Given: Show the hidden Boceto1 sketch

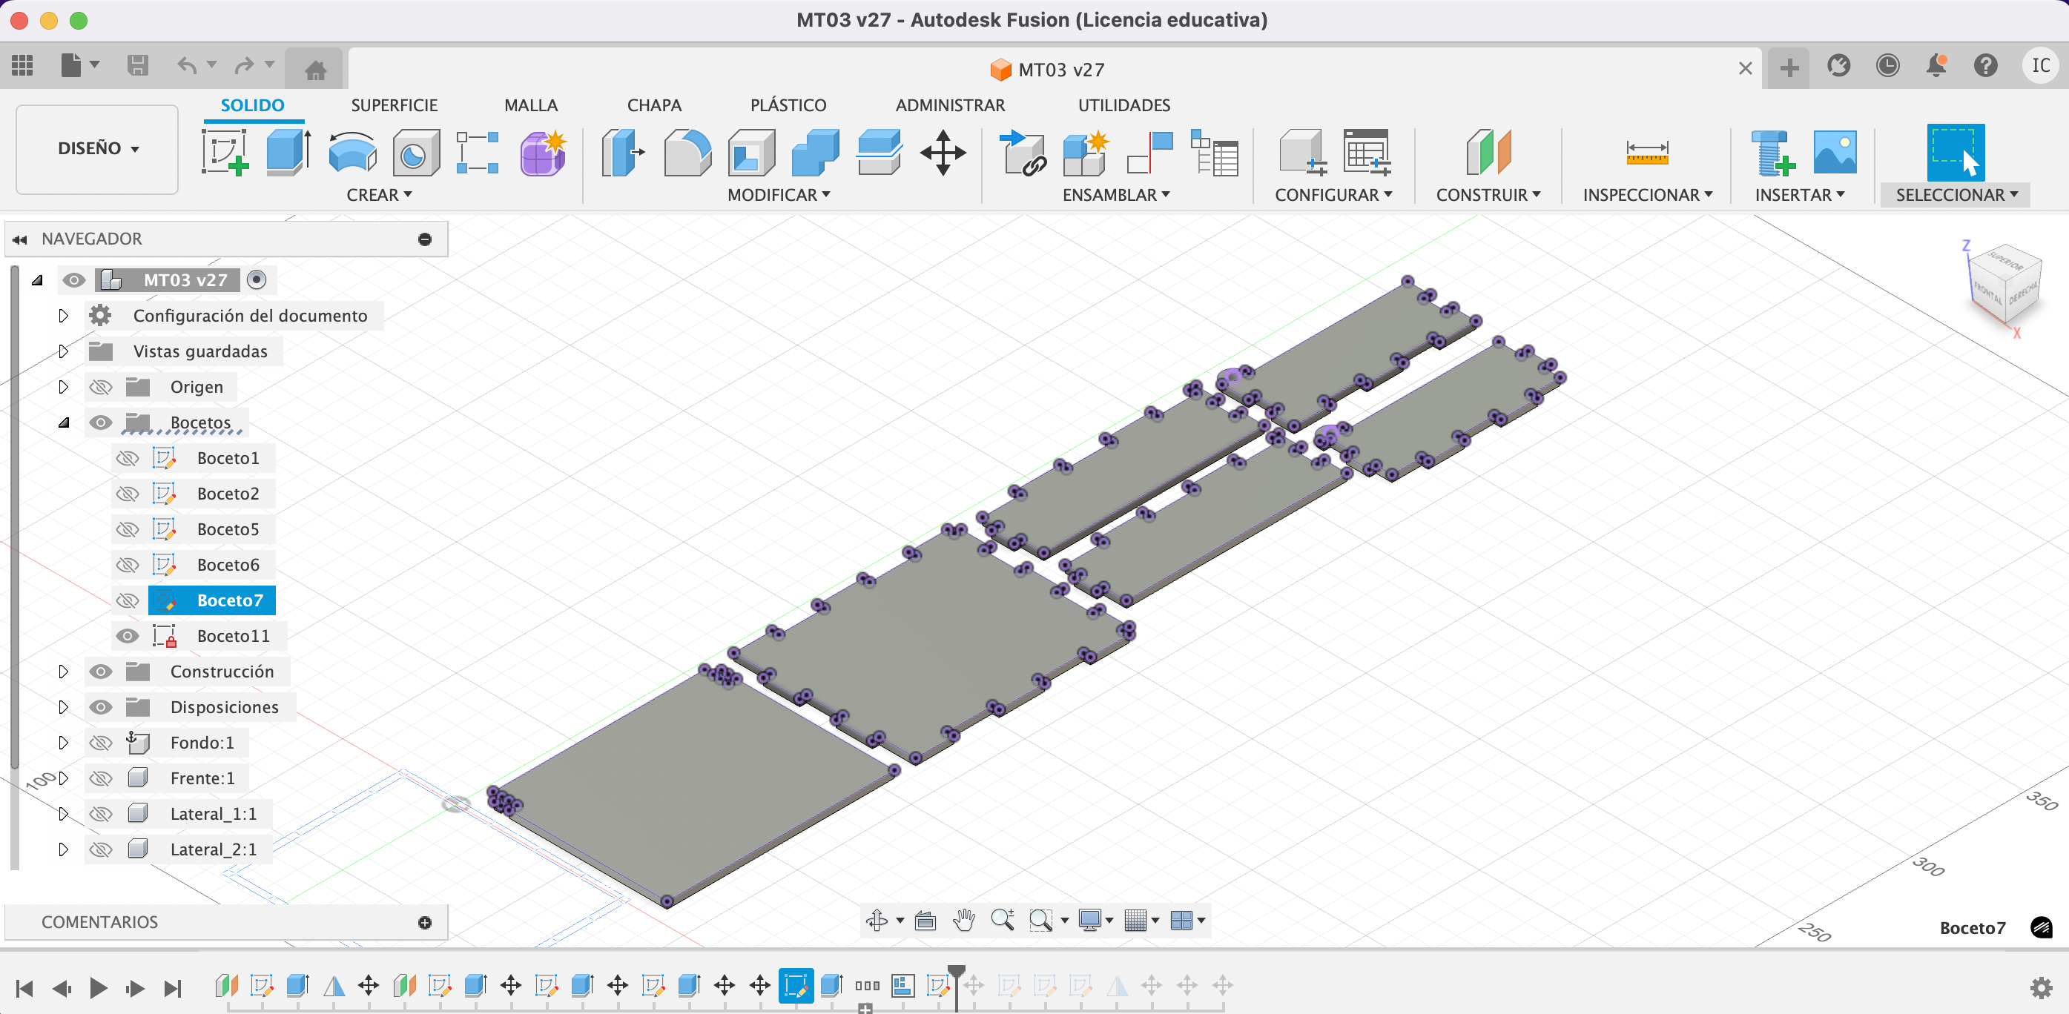Looking at the screenshot, I should [127, 458].
